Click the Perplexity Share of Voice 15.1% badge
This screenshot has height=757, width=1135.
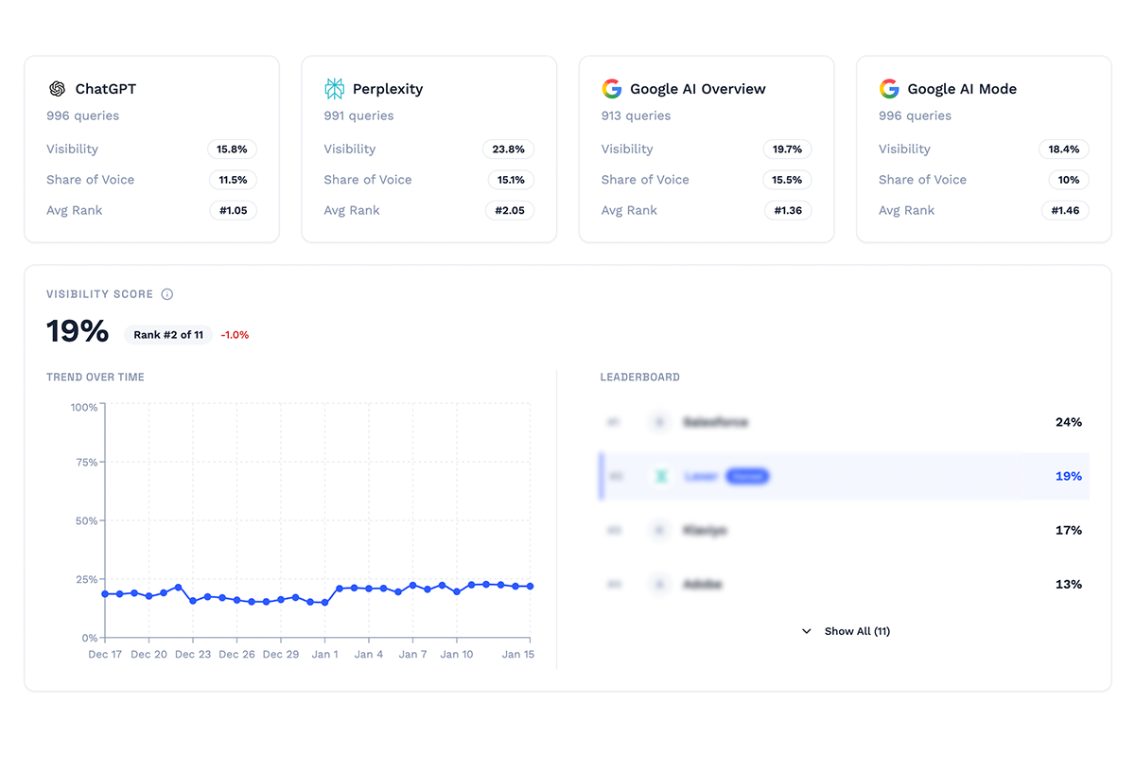pyautogui.click(x=509, y=180)
